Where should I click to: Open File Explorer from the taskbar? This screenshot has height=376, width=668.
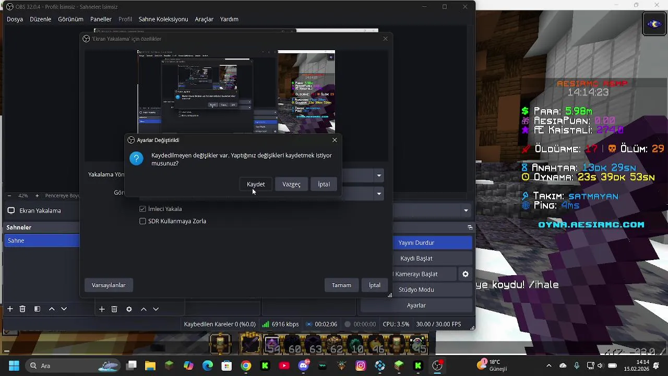(150, 366)
